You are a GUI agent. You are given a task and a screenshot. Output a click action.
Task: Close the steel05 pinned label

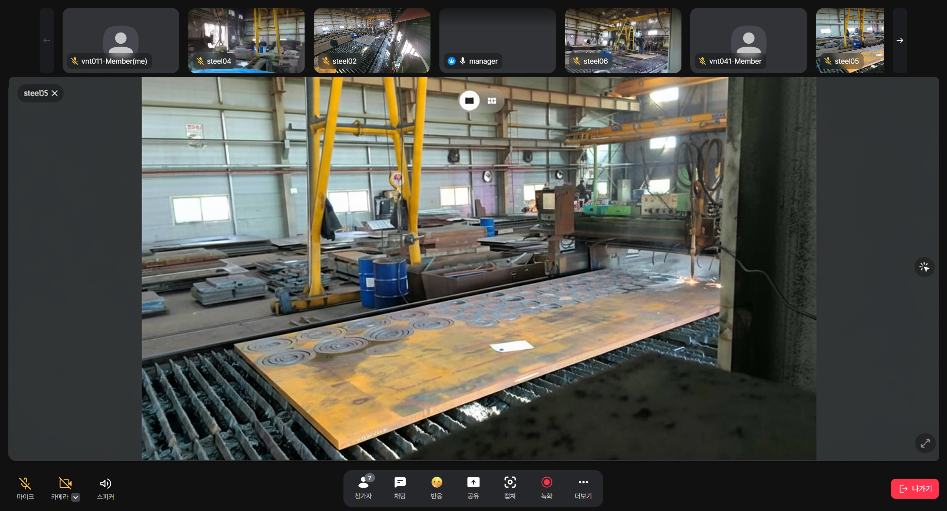[x=55, y=93]
